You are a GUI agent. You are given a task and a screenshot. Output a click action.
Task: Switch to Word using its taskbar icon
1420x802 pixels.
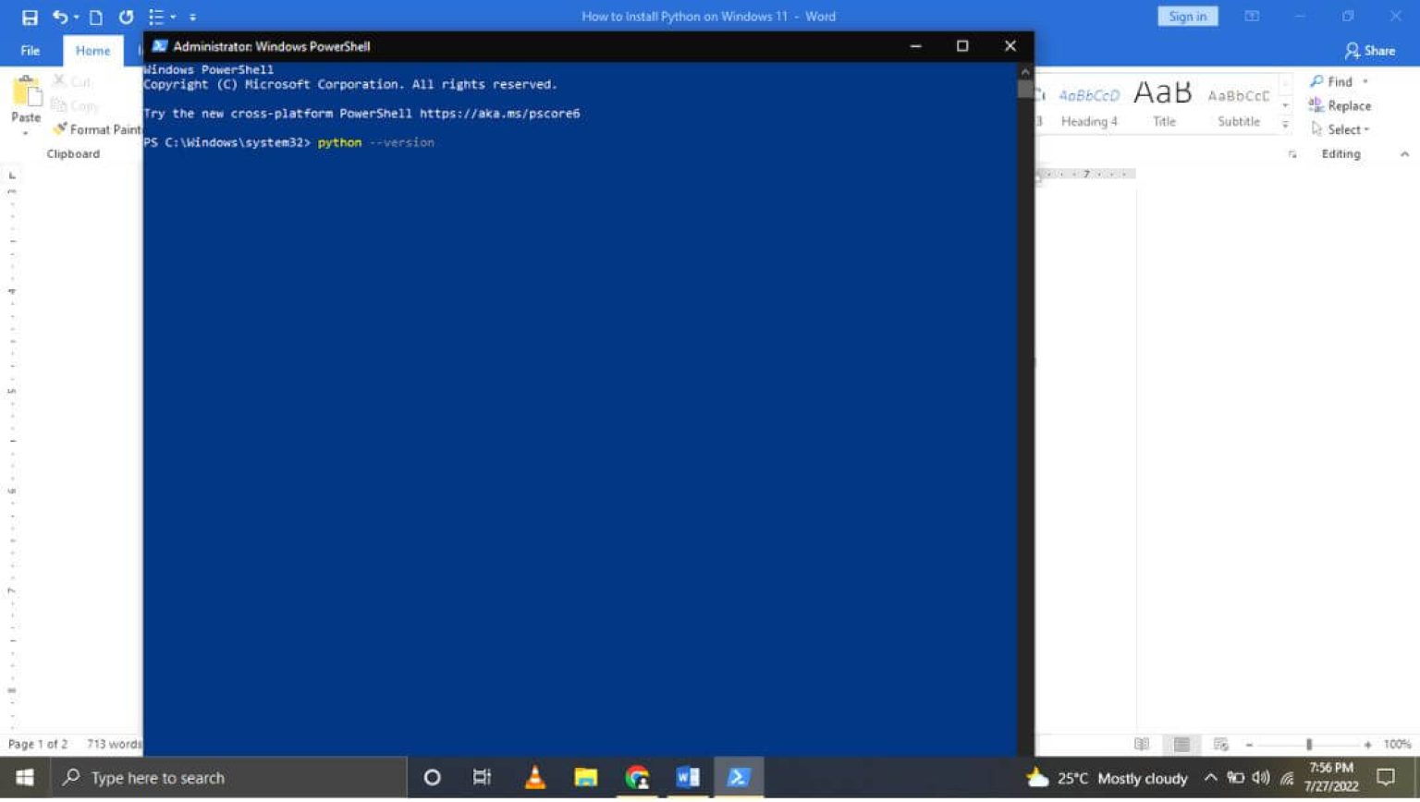tap(687, 777)
